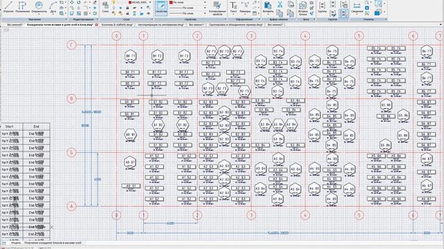Click the red layer color swatch
Image resolution: width=444 pixels, height=249 pixels.
130,2
